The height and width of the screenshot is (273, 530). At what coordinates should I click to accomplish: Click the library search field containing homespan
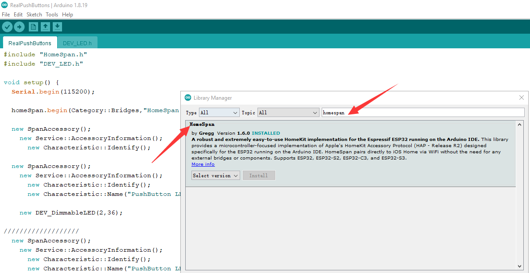(x=422, y=113)
